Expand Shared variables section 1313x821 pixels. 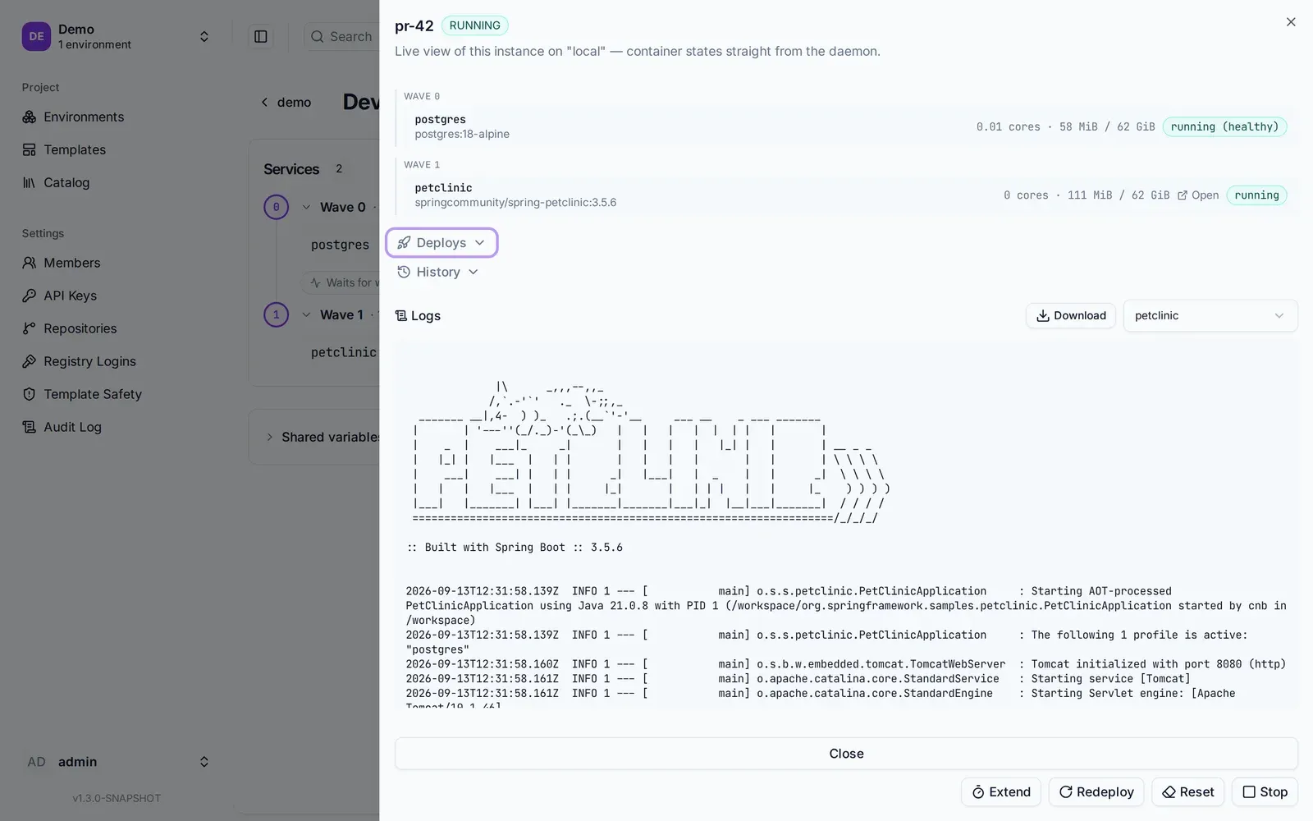322,437
